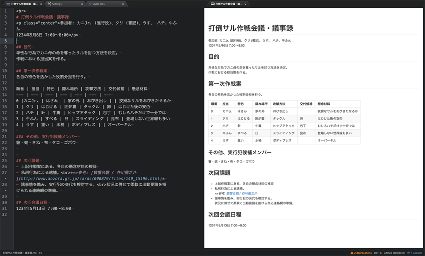
Task: Click the 7 updates link in the status bar
Action: (416, 253)
